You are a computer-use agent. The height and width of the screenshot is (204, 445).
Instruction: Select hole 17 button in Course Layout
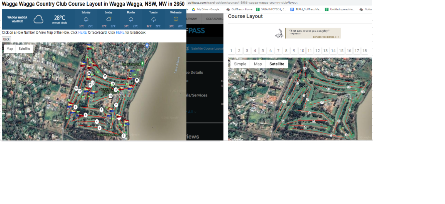[357, 51]
